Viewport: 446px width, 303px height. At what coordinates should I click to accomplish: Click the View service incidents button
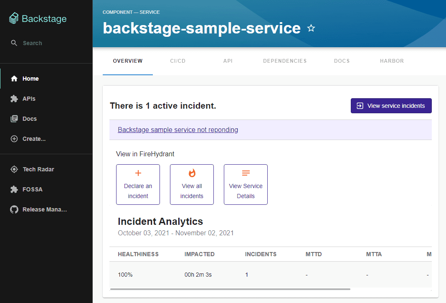tap(391, 106)
